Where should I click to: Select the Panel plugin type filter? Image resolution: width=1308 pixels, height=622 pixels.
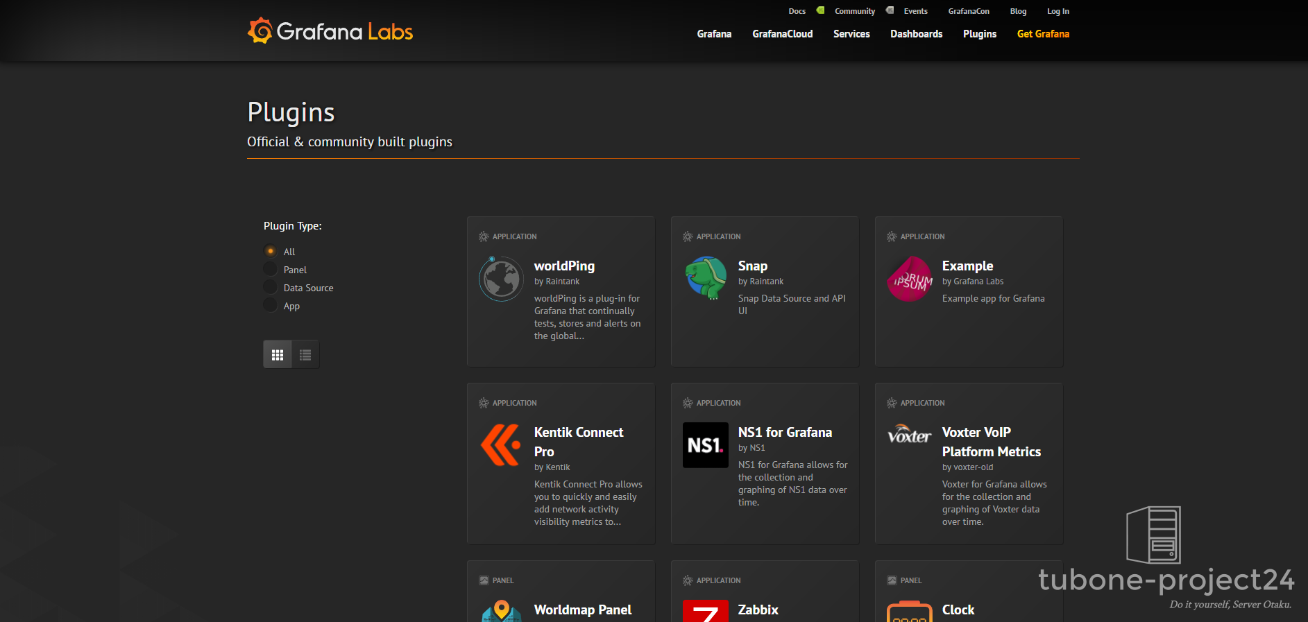click(x=271, y=270)
